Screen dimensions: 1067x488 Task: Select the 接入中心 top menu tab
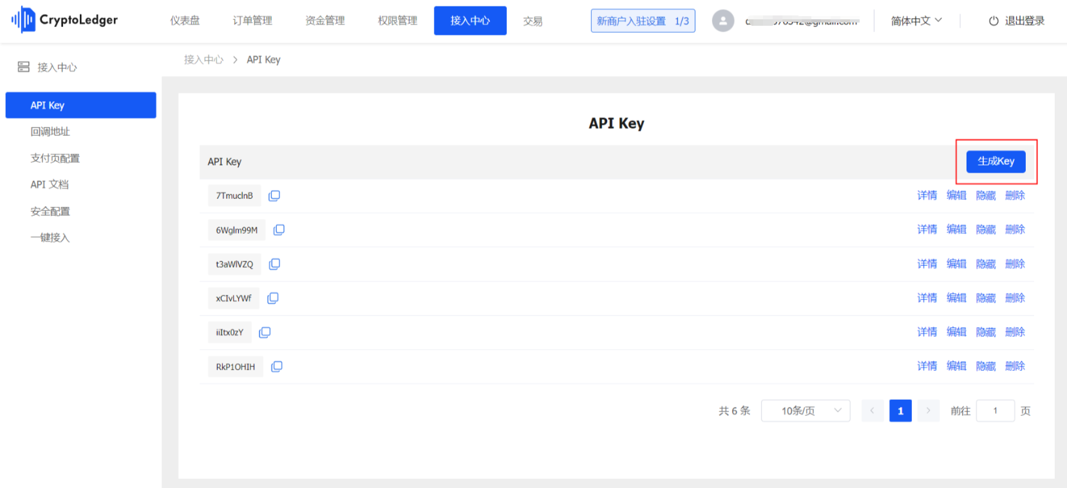pyautogui.click(x=470, y=21)
